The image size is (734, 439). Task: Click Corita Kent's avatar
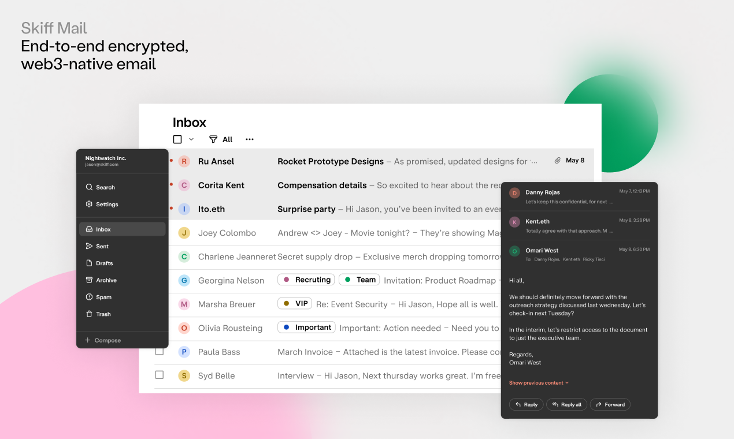coord(184,185)
